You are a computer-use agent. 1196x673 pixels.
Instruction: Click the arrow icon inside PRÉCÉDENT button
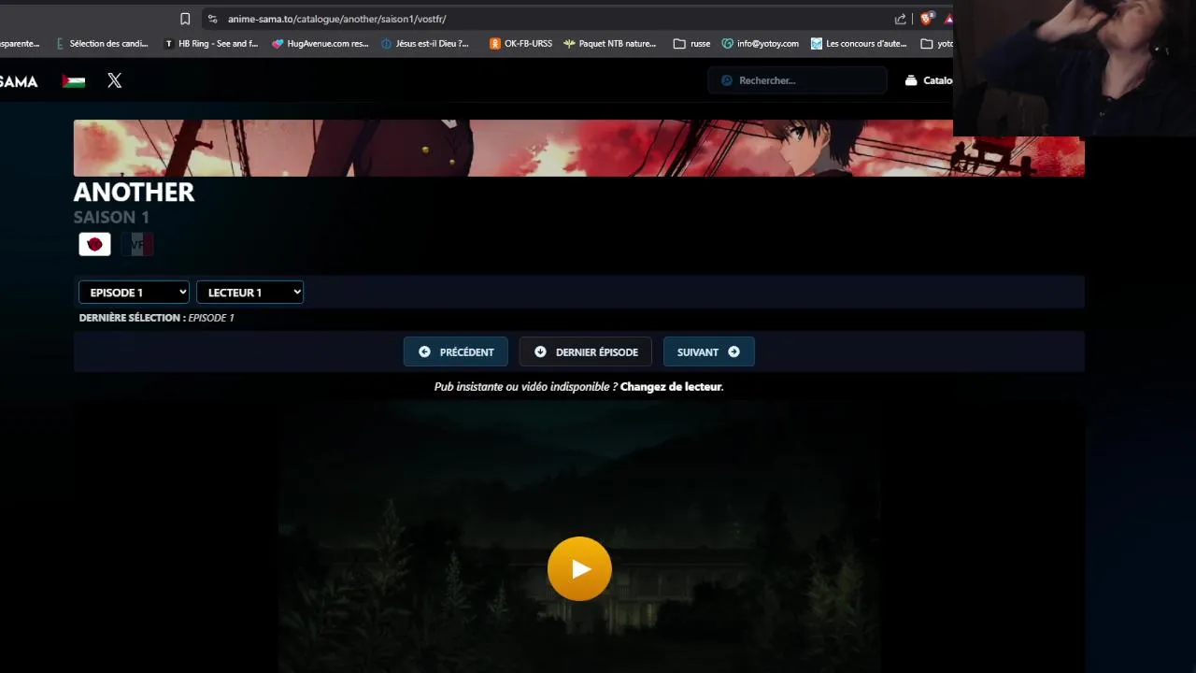[x=424, y=352]
